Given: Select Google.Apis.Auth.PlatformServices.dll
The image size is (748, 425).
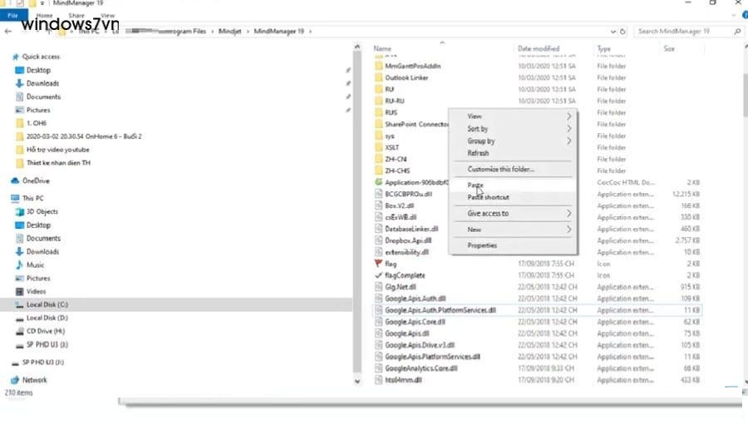Looking at the screenshot, I should (x=440, y=310).
